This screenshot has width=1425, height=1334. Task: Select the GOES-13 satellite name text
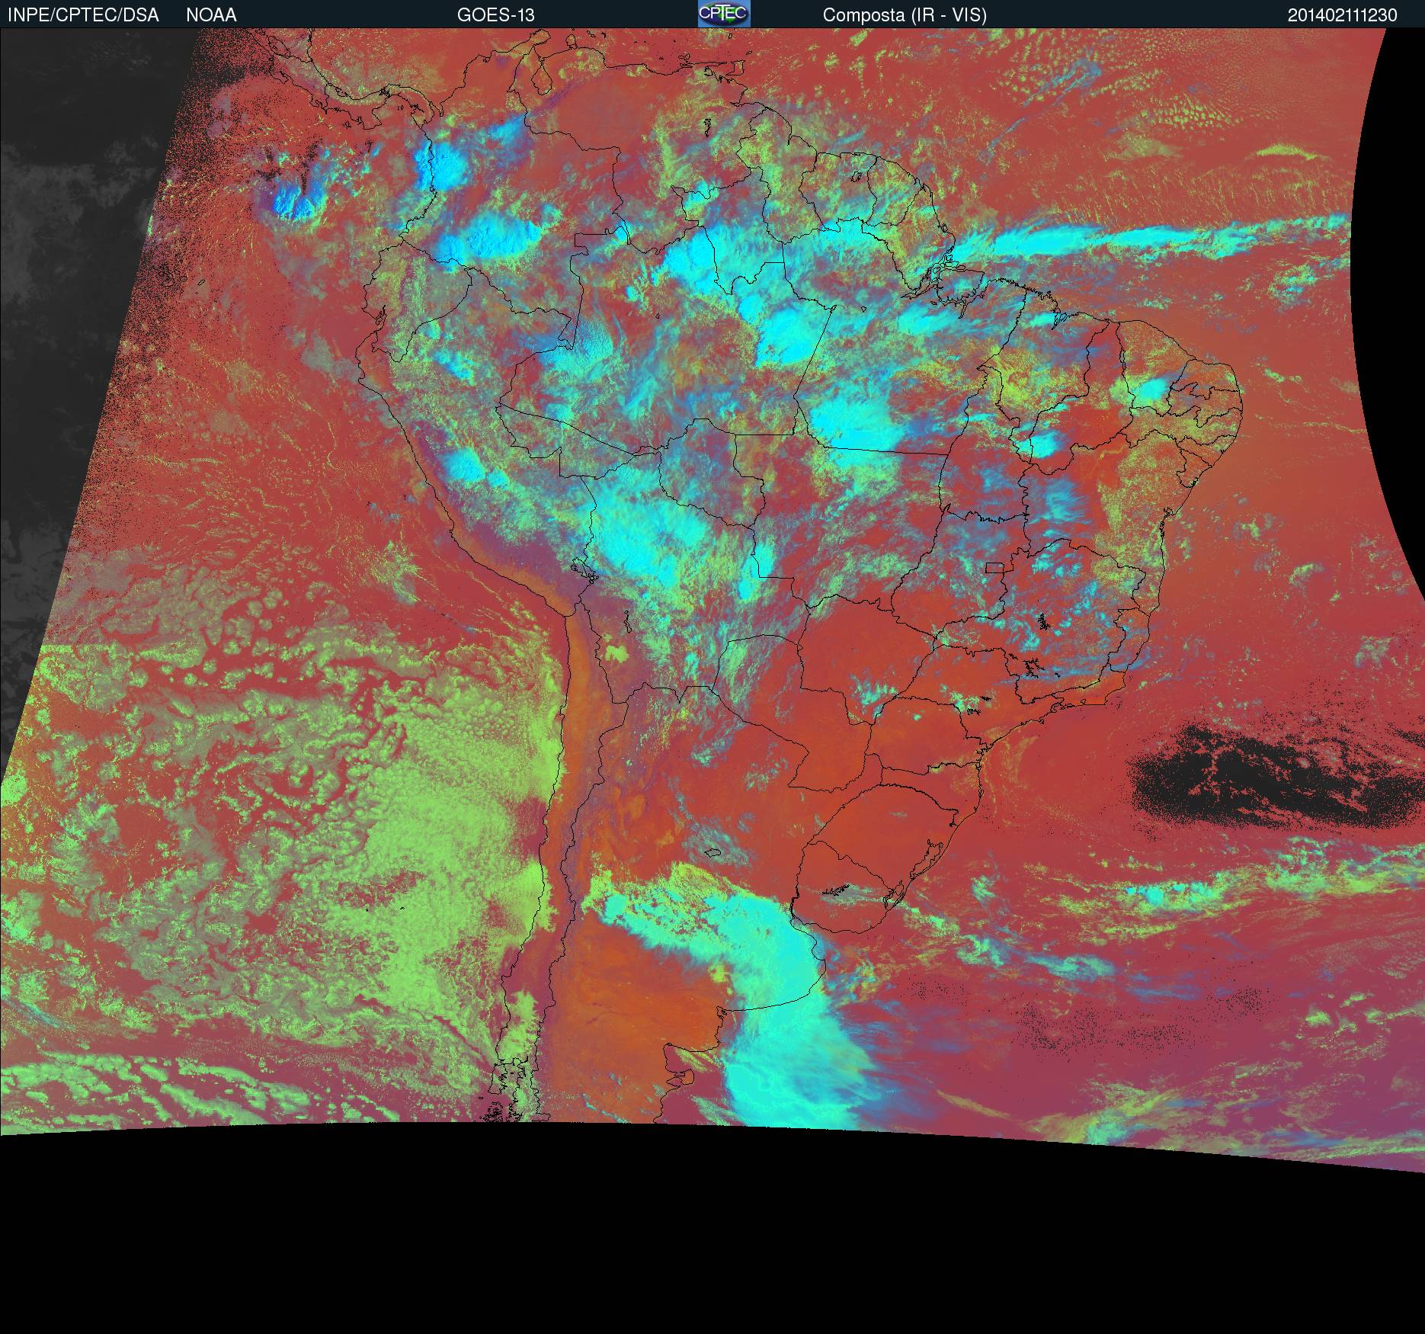(495, 15)
